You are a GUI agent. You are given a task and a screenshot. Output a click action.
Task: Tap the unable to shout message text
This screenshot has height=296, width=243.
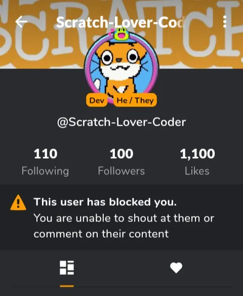coord(124,226)
